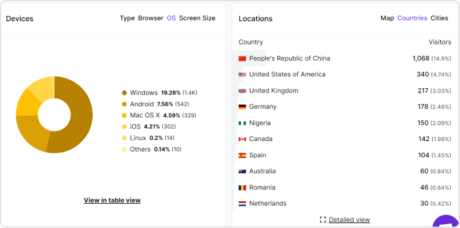Click the Devices panel title

coord(20,19)
